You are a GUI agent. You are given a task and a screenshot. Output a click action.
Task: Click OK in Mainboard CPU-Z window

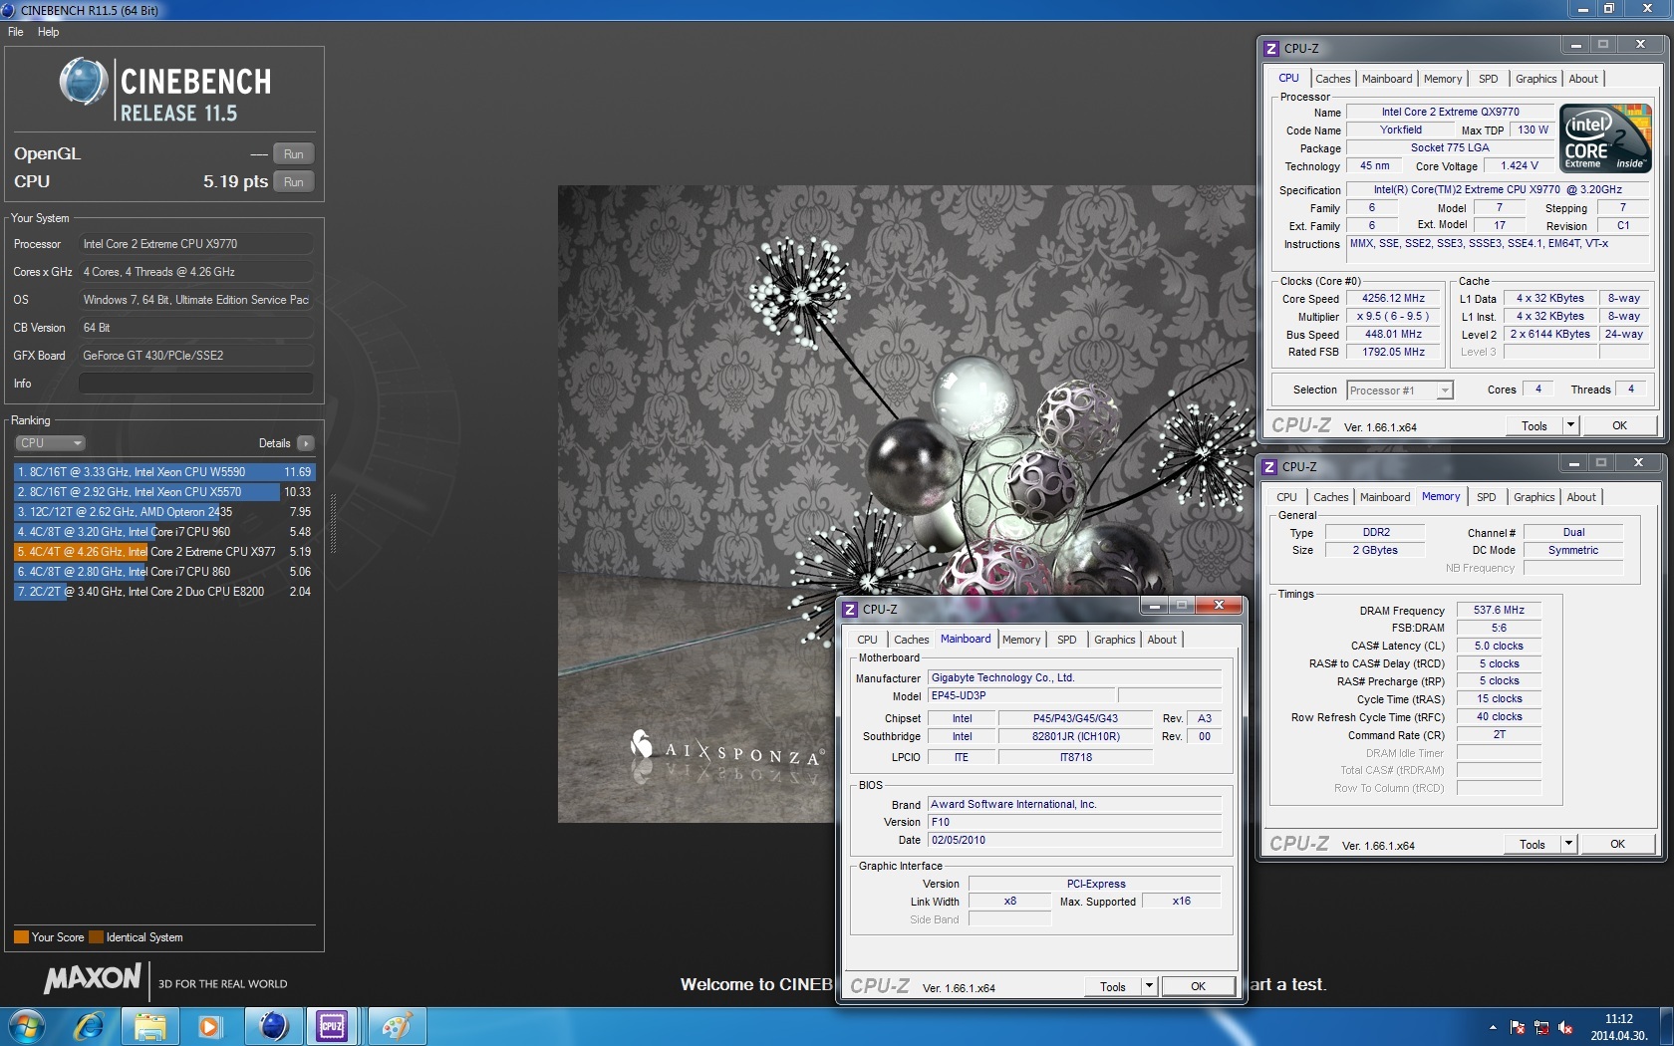point(1198,986)
